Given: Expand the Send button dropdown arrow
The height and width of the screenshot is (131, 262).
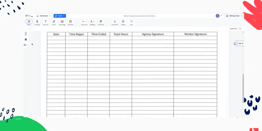Looking at the screenshot, I should 64,16.
